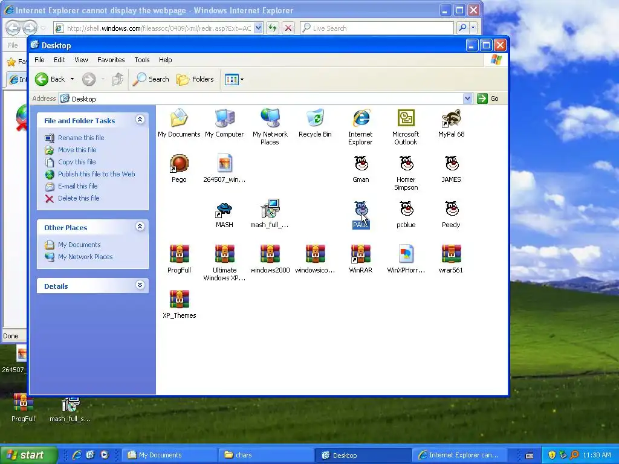Select the My Computer icon

click(225, 118)
